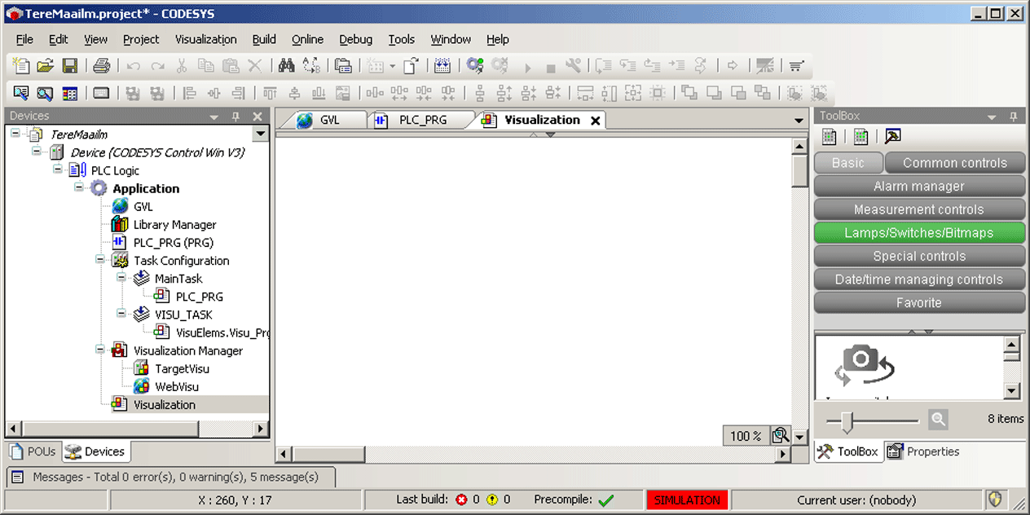The image size is (1030, 515).
Task: Create a new file with the New toolbar icon
Action: [22, 66]
